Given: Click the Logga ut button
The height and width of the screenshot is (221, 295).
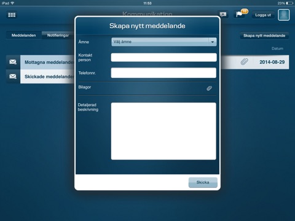Looking at the screenshot, I should click(x=263, y=15).
